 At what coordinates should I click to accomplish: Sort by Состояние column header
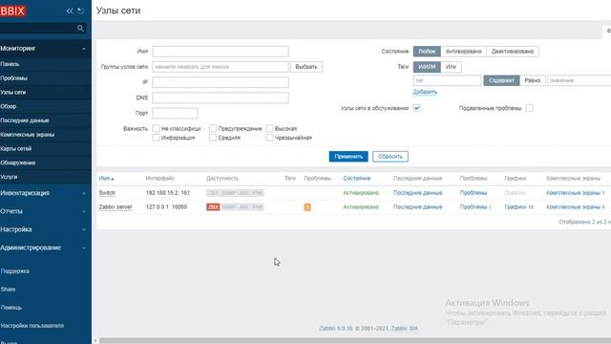coord(356,179)
